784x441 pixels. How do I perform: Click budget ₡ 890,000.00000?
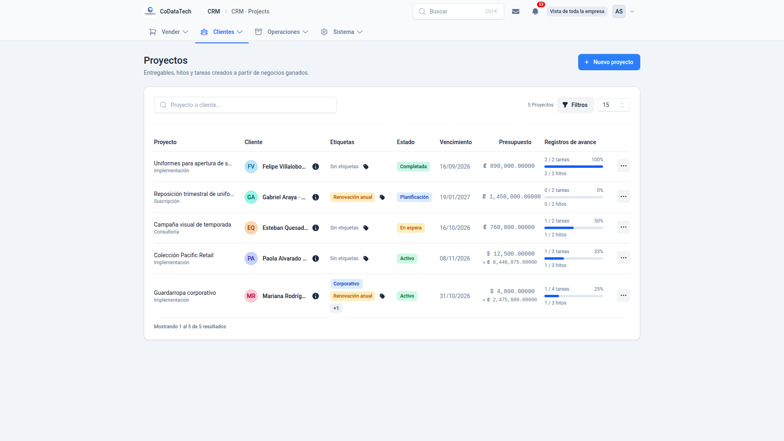coord(509,166)
